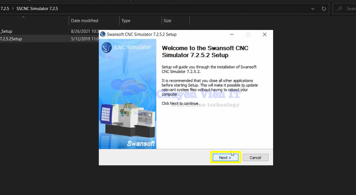Image resolution: width=356 pixels, height=195 pixels.
Task: Minimize the Swansoft setup window
Action: (231, 34)
